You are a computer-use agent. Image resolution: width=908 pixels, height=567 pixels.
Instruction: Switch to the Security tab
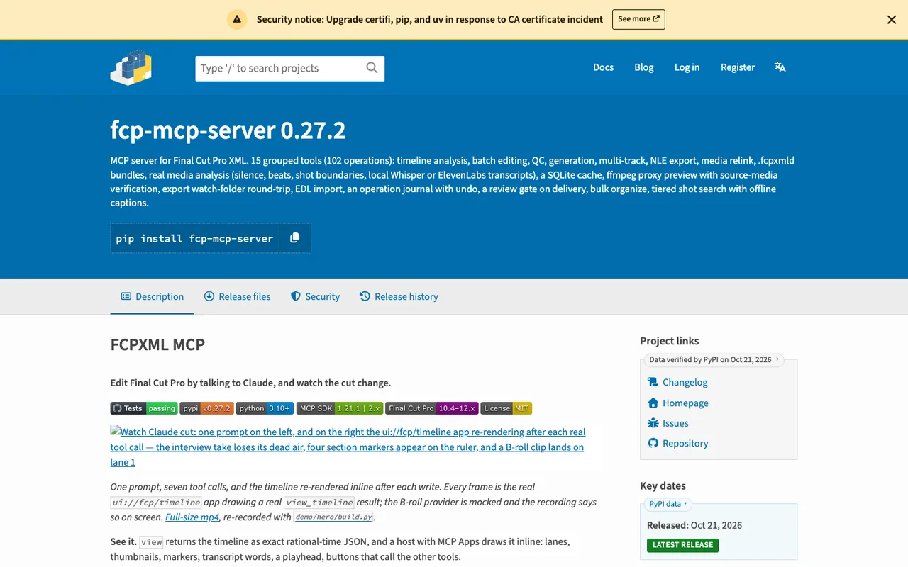[x=315, y=296]
